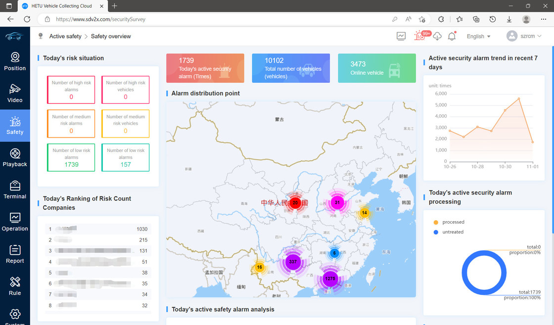The image size is (554, 325).
Task: Toggle the 'processed' legend item
Action: [453, 222]
